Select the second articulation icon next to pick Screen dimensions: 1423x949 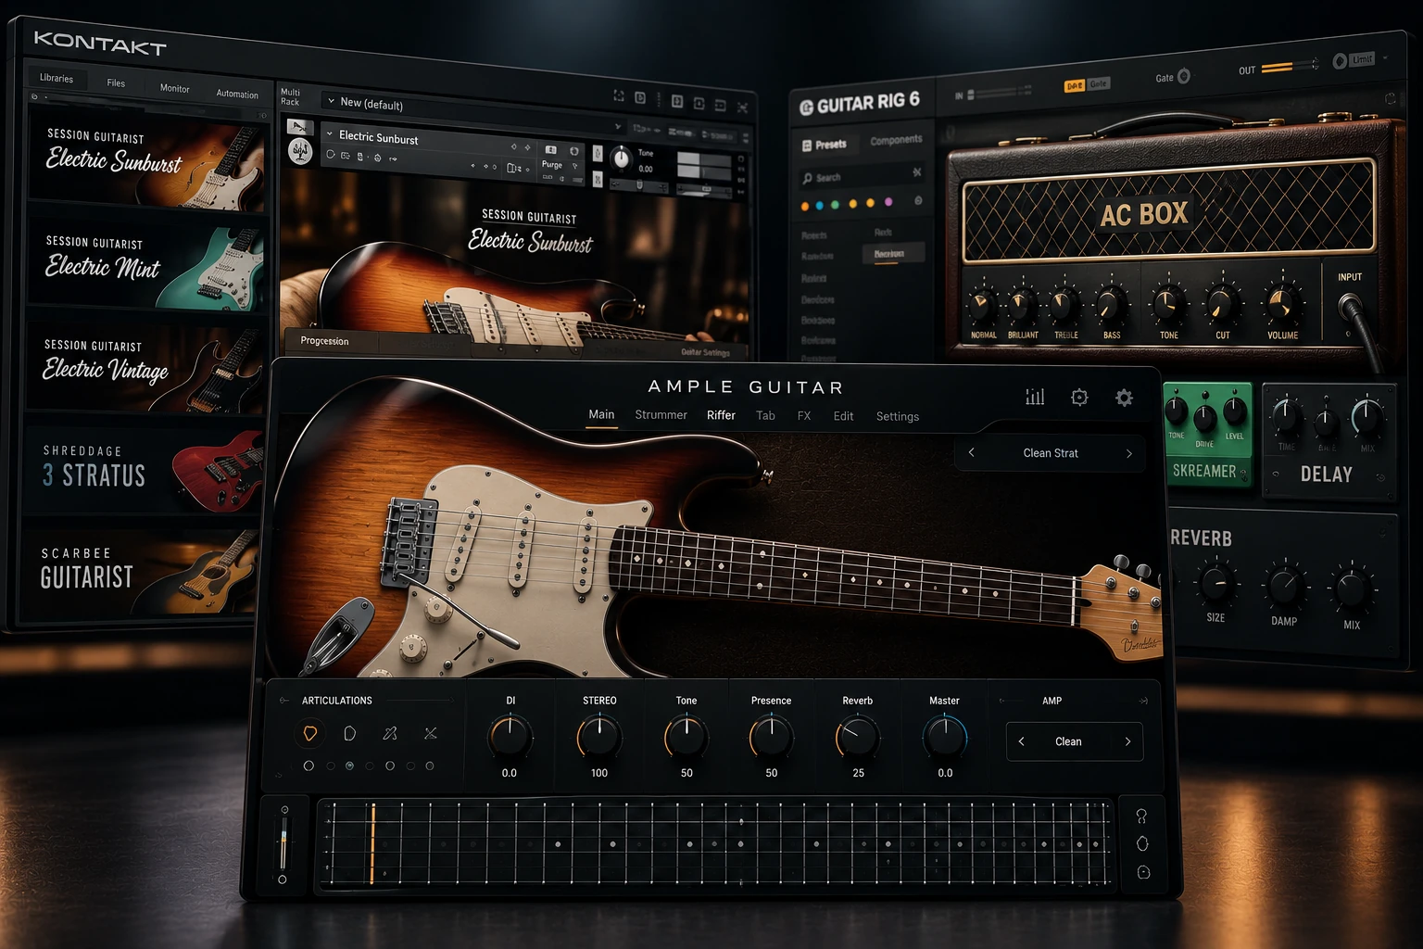(x=349, y=733)
